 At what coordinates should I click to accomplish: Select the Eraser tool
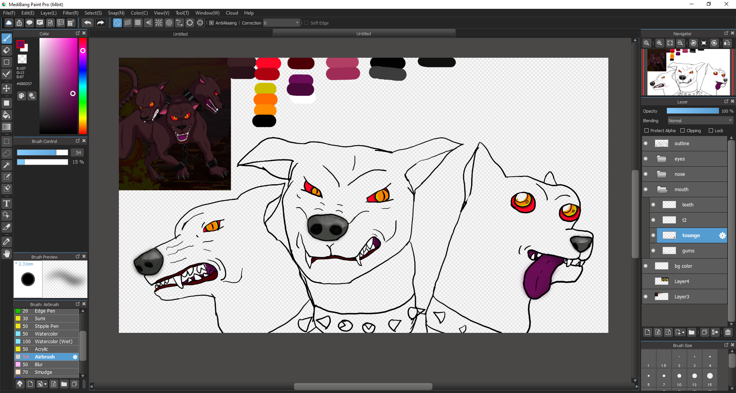[x=7, y=50]
